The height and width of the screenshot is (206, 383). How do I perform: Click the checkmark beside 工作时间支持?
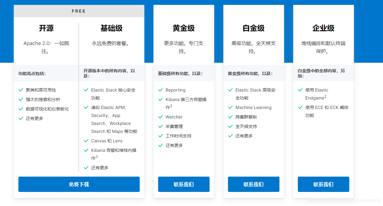161,136
